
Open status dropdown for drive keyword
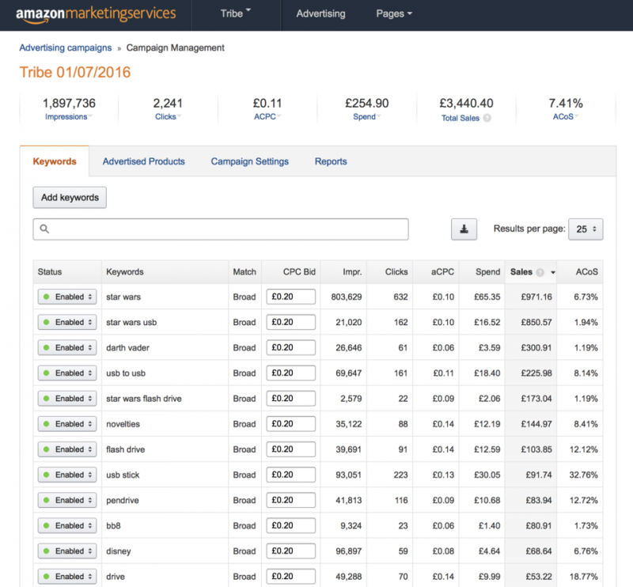pos(67,577)
